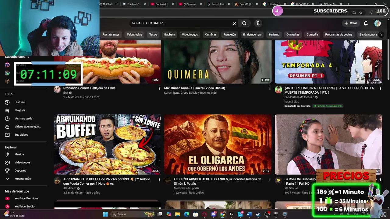Viewport: 390px width, 219px height.
Task: Open Música under Explorar
Action: pyautogui.click(x=19, y=155)
